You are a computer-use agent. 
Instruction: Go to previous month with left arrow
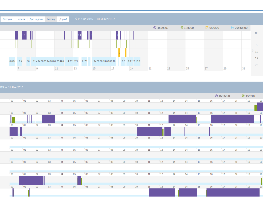point(76,19)
